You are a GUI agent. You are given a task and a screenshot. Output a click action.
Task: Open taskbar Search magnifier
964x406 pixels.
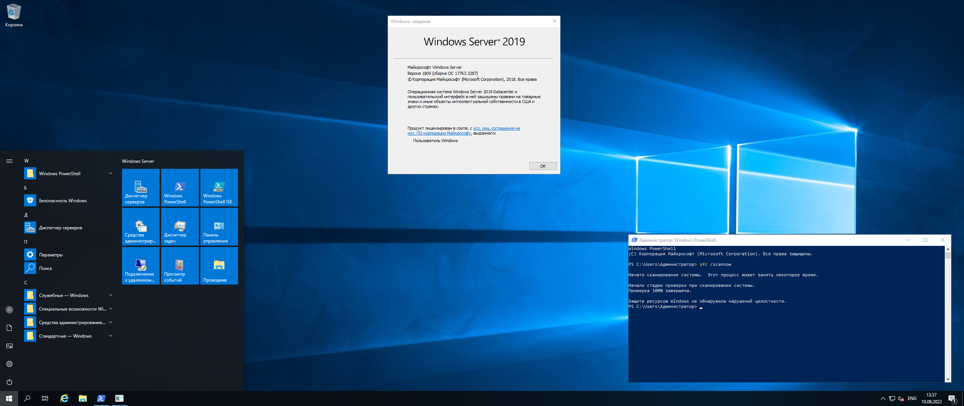click(27, 398)
